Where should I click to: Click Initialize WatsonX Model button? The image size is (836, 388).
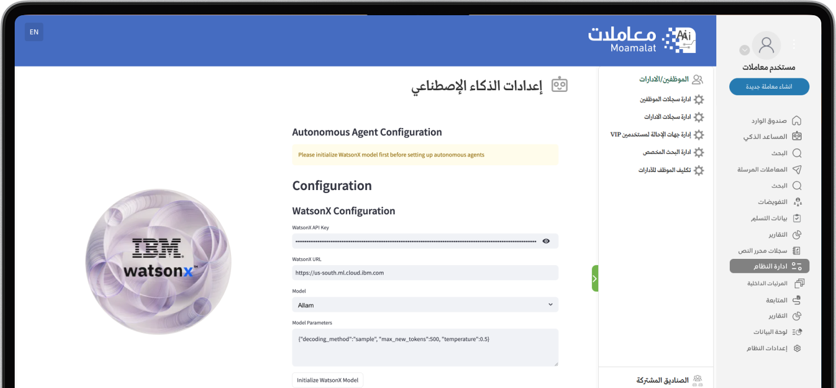point(328,380)
